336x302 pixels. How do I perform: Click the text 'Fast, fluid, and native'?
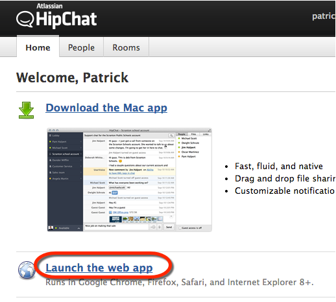(279, 166)
